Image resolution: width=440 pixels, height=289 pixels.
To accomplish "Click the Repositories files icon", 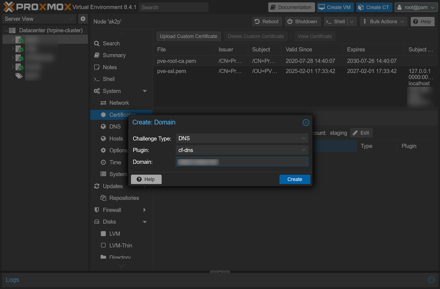I will [103, 198].
